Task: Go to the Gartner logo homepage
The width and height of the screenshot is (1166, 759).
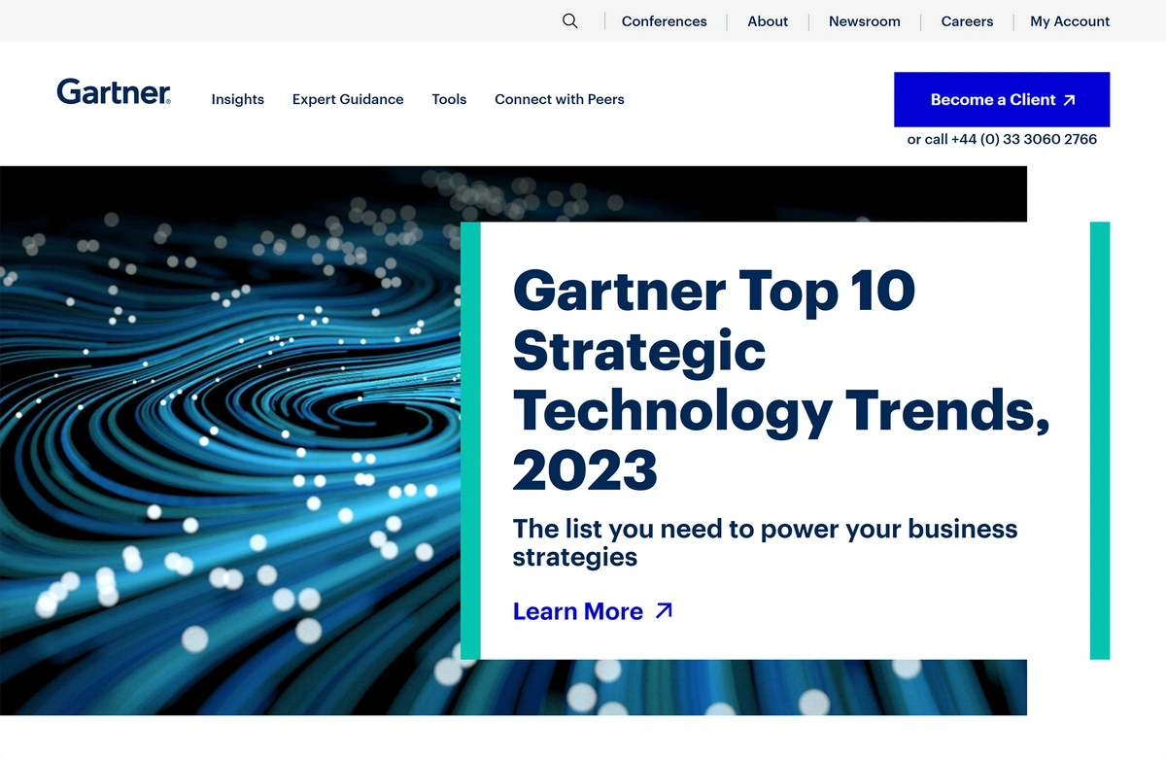Action: [114, 92]
